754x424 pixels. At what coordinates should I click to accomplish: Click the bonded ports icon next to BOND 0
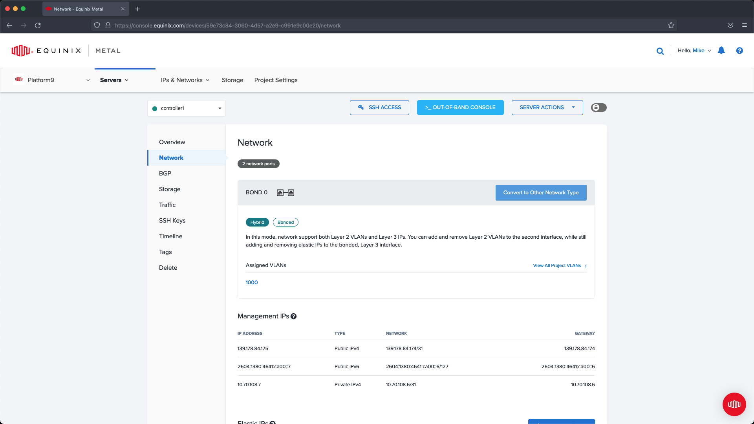coord(285,193)
